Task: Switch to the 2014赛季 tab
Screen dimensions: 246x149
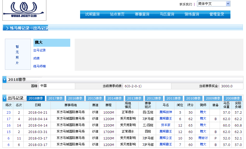Action: click(x=115, y=98)
